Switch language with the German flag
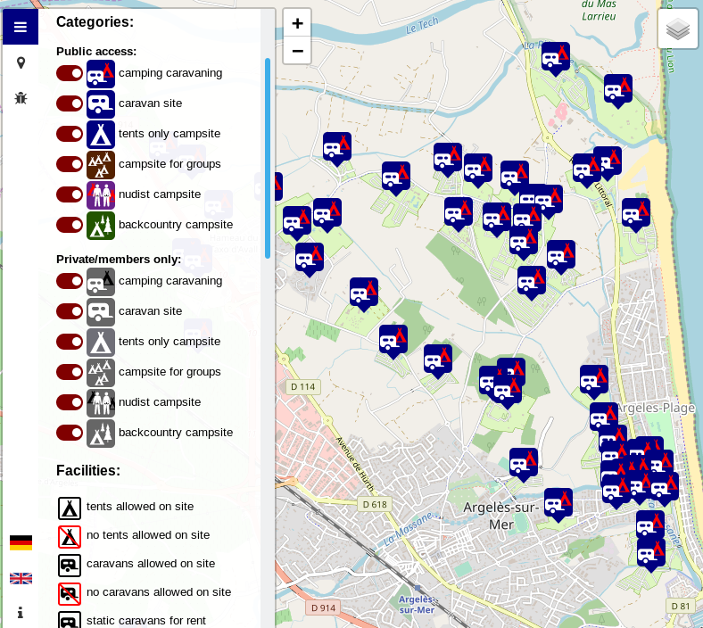 click(21, 542)
